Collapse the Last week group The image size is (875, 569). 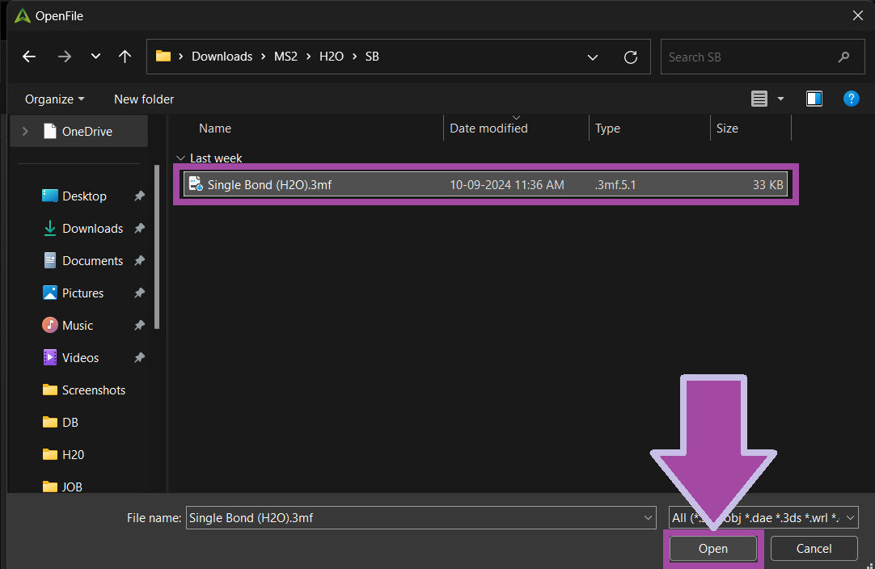(180, 158)
